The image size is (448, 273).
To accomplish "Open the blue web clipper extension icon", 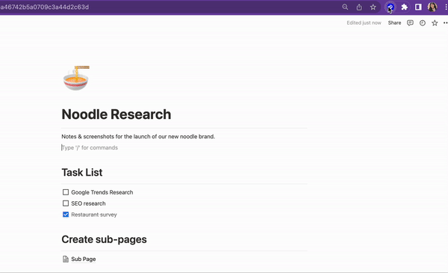I will pyautogui.click(x=391, y=7).
